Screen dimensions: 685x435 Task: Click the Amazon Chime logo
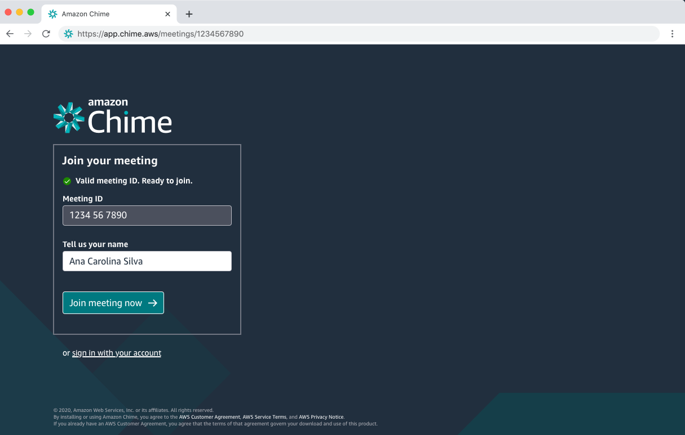[113, 116]
